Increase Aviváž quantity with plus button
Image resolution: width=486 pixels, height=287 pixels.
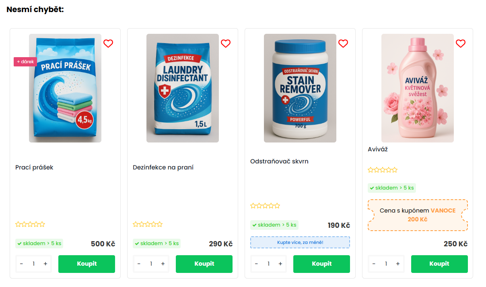click(x=398, y=264)
